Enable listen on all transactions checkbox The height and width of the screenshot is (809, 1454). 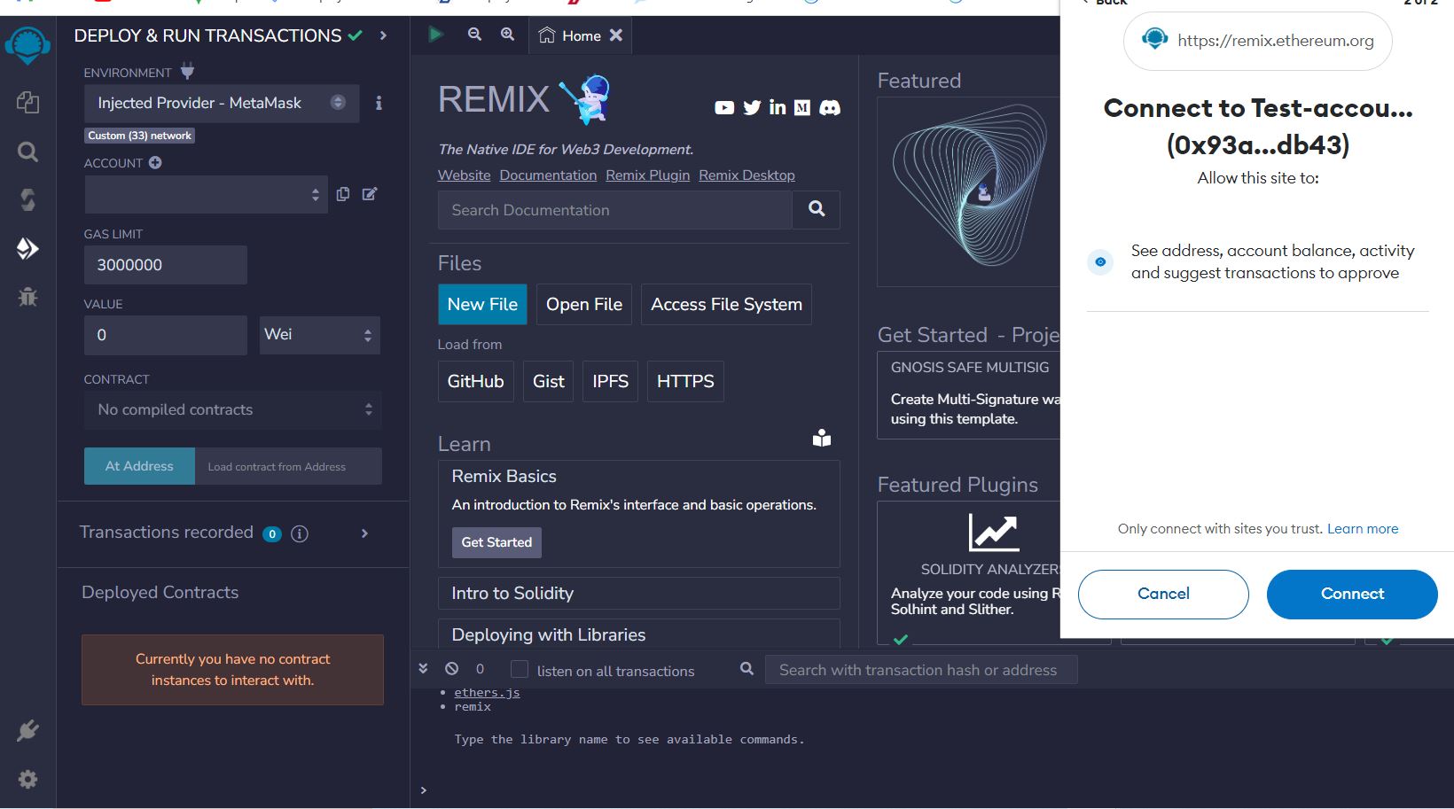520,670
